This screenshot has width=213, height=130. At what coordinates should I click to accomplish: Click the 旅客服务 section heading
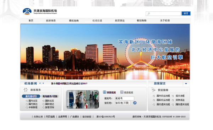coord(35,90)
